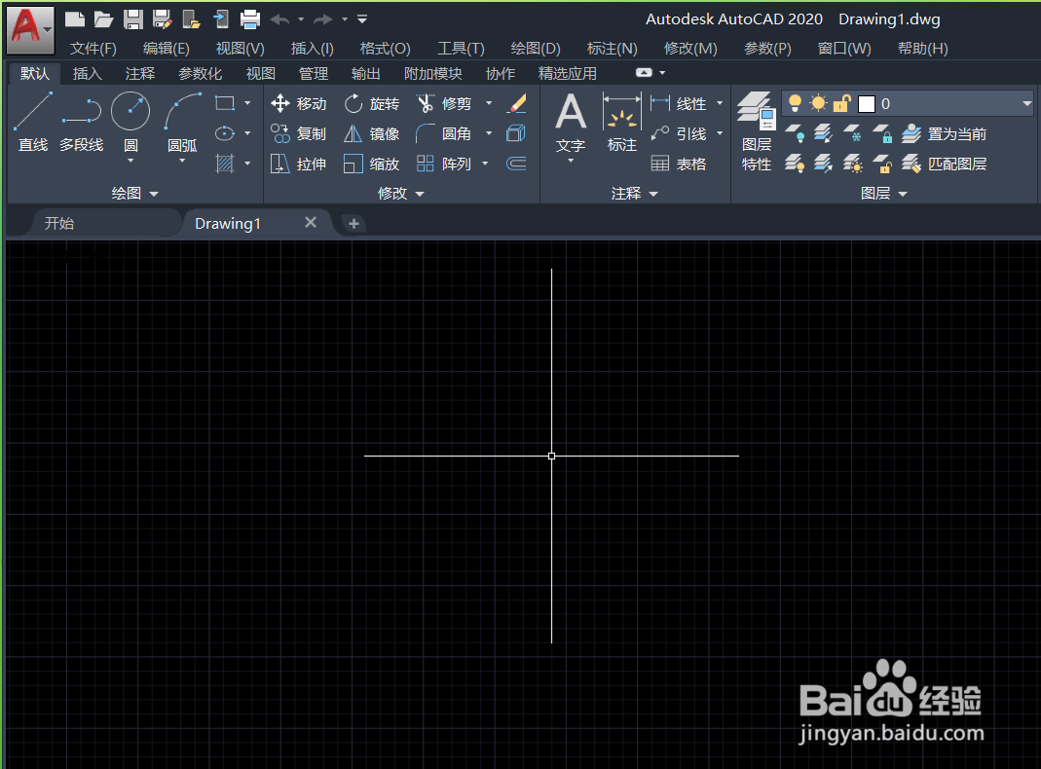The height and width of the screenshot is (769, 1041).
Task: Activate the 旋转 rotate tool
Action: tap(372, 103)
